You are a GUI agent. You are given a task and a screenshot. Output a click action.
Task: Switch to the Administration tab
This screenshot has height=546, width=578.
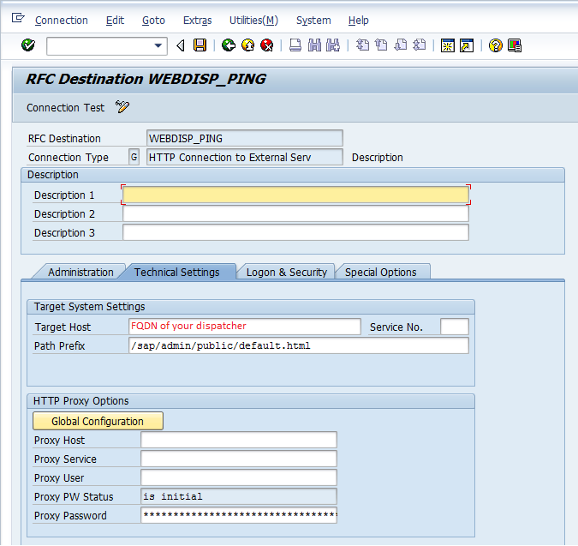click(x=80, y=272)
